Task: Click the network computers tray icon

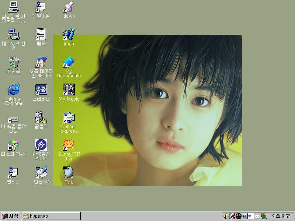Action: pyautogui.click(x=264, y=216)
